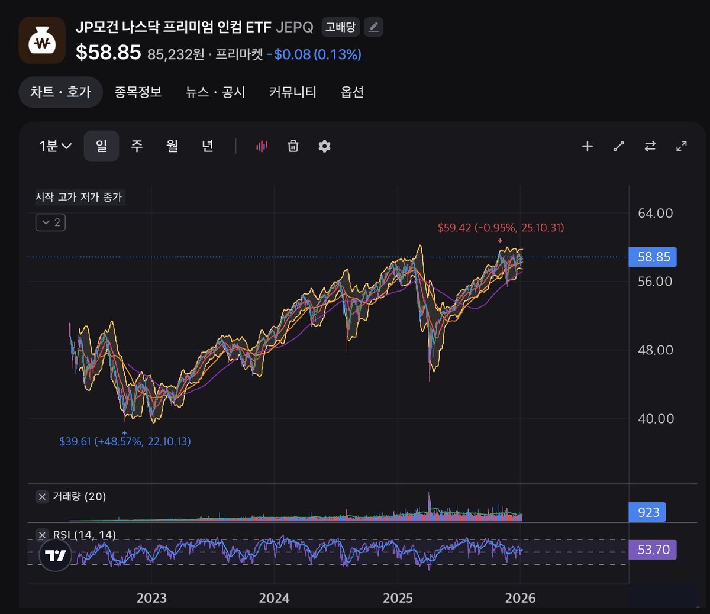The height and width of the screenshot is (614, 710).
Task: Collapse the indicator legend labeled 2
Action: pos(50,222)
